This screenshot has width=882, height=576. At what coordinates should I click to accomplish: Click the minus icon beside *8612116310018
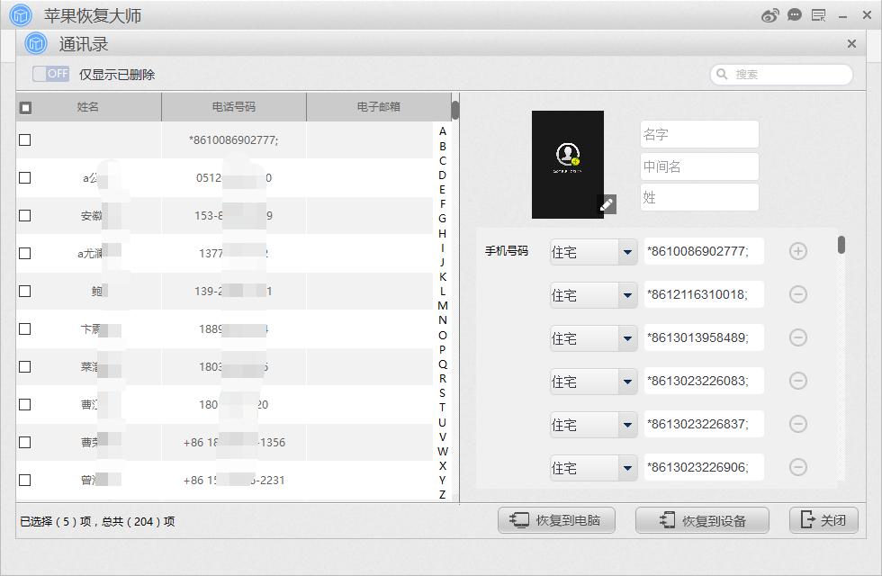(797, 294)
